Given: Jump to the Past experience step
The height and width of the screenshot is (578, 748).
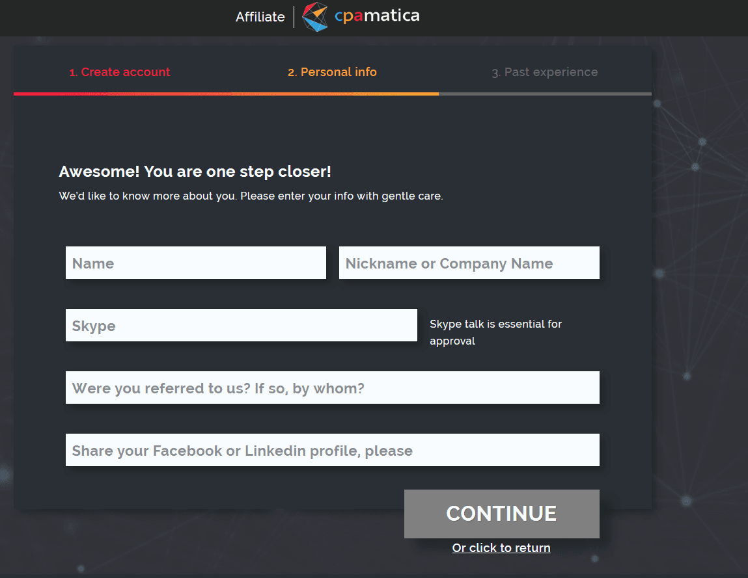Looking at the screenshot, I should pyautogui.click(x=545, y=72).
